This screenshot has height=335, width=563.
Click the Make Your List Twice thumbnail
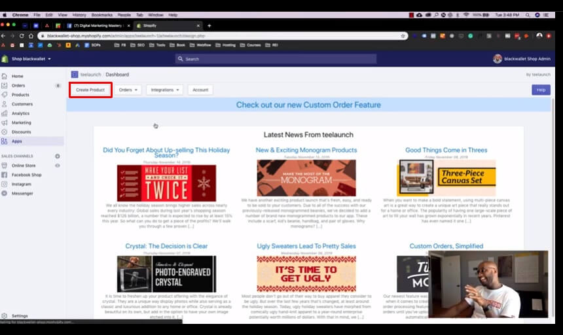click(166, 183)
